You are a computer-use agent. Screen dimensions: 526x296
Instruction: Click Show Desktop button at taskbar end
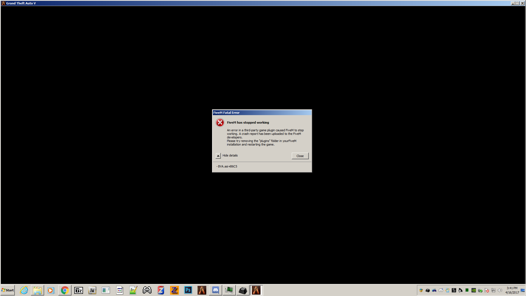click(523, 290)
